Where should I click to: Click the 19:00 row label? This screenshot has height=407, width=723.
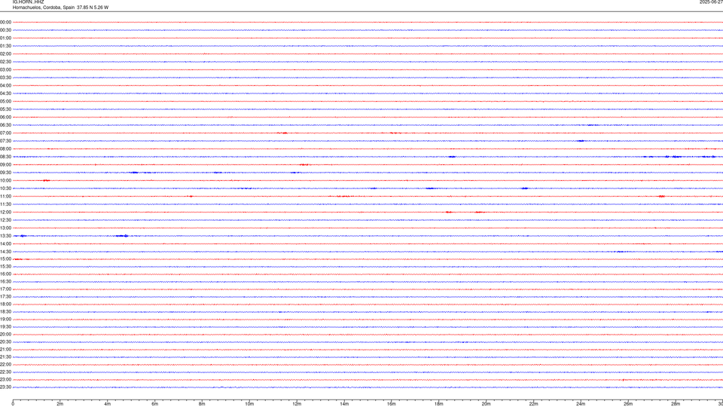click(5, 320)
